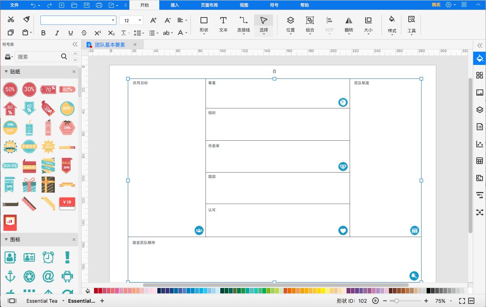Open the layers panel in right sidebar
Screen dimensions: 486x307
[x=479, y=110]
